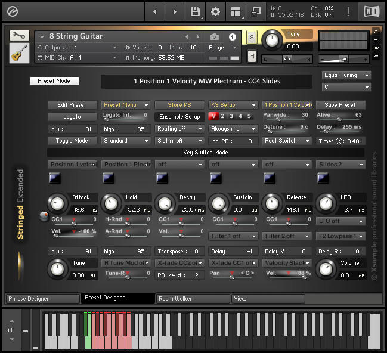387x353 pixels.
Task: Go to previous preset using top left arrow
Action: [155, 11]
